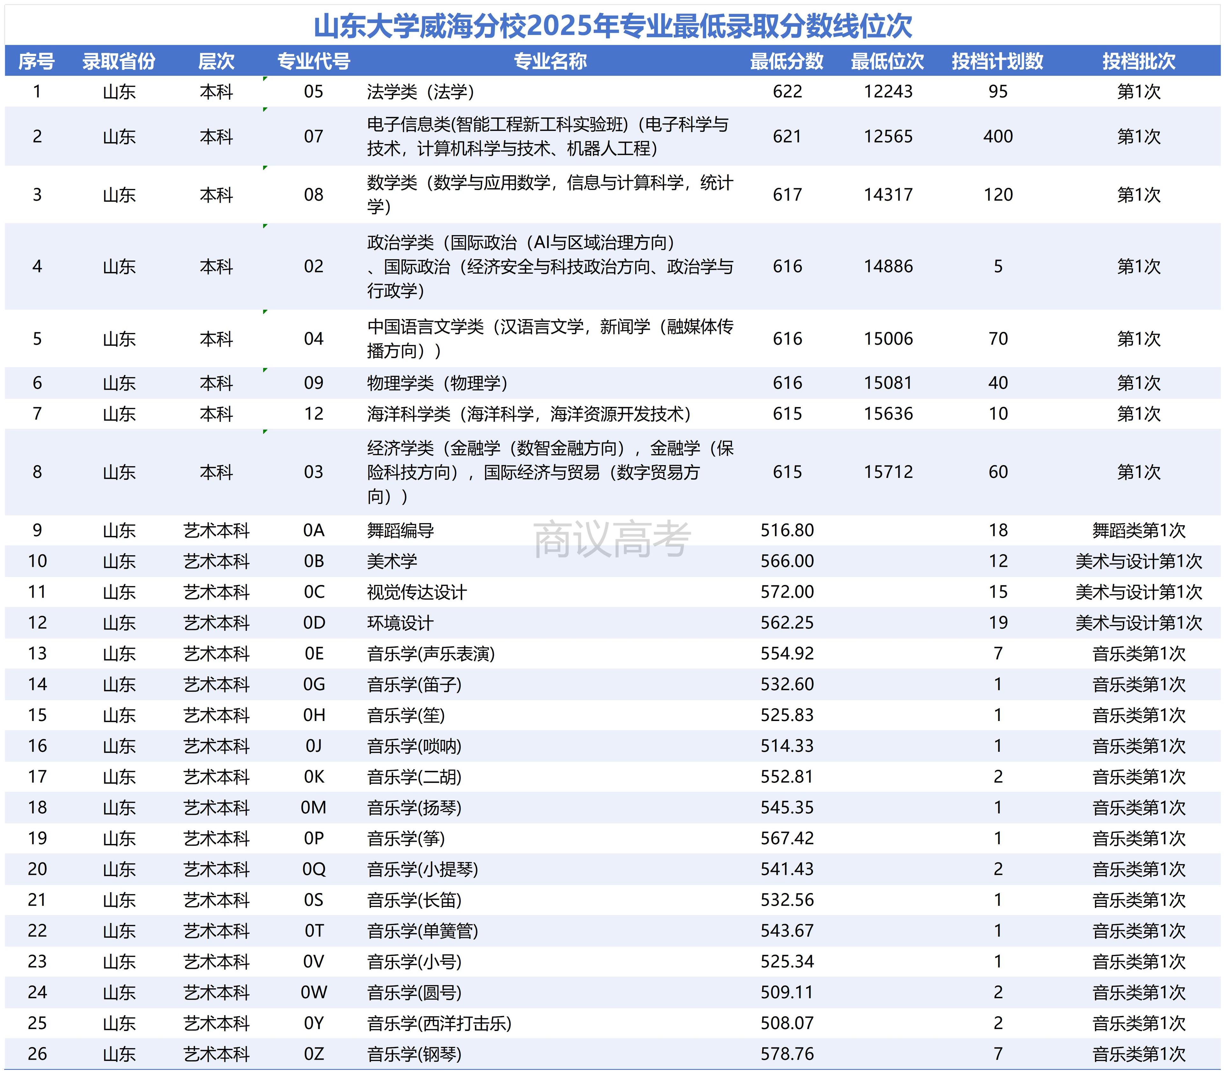Click the score 554.92
The width and height of the screenshot is (1225, 1074).
787,654
